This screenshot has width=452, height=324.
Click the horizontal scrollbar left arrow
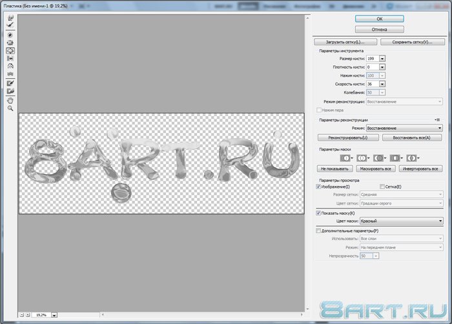point(103,315)
